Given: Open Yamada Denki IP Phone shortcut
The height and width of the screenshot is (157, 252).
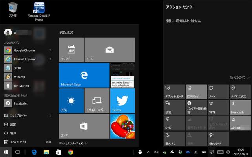Looking at the screenshot, I should pos(39,12).
